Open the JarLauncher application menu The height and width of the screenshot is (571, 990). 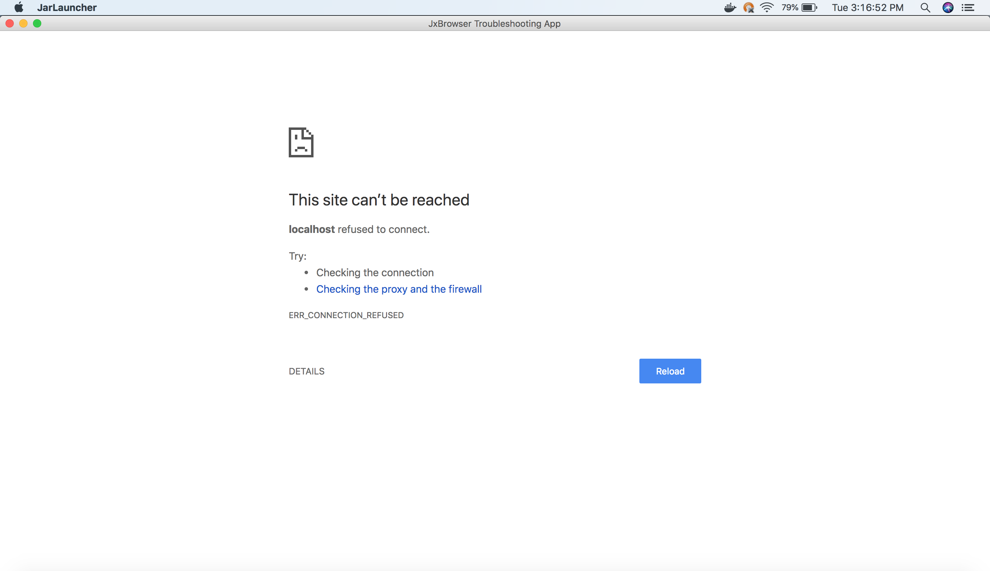67,8
